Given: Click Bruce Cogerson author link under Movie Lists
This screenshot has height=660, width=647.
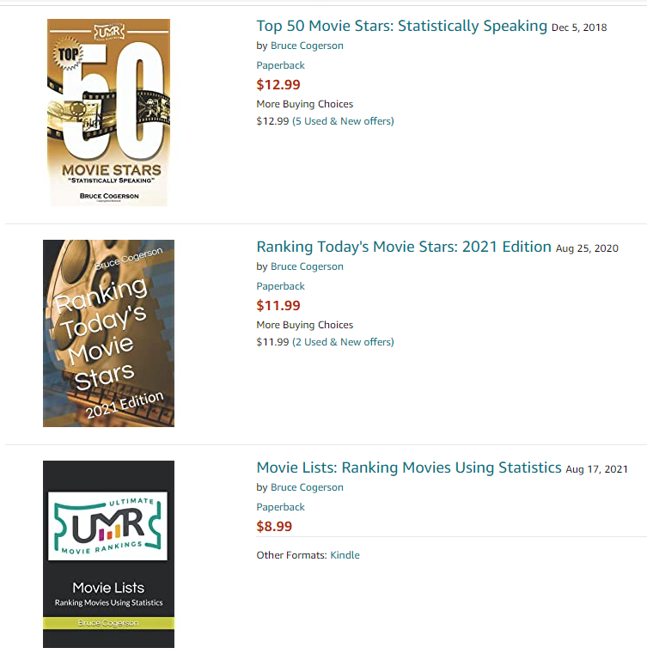Looking at the screenshot, I should tap(307, 487).
